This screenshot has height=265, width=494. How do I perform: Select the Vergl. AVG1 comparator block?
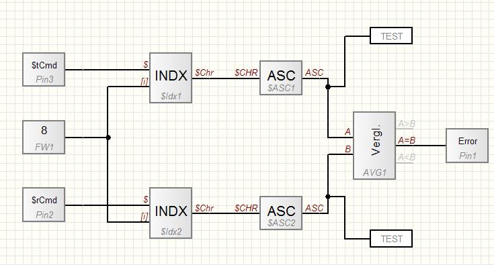[x=374, y=146]
